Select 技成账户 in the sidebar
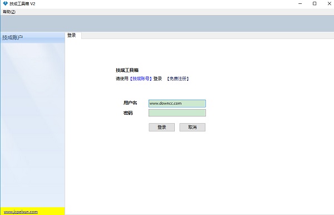 tap(33, 37)
